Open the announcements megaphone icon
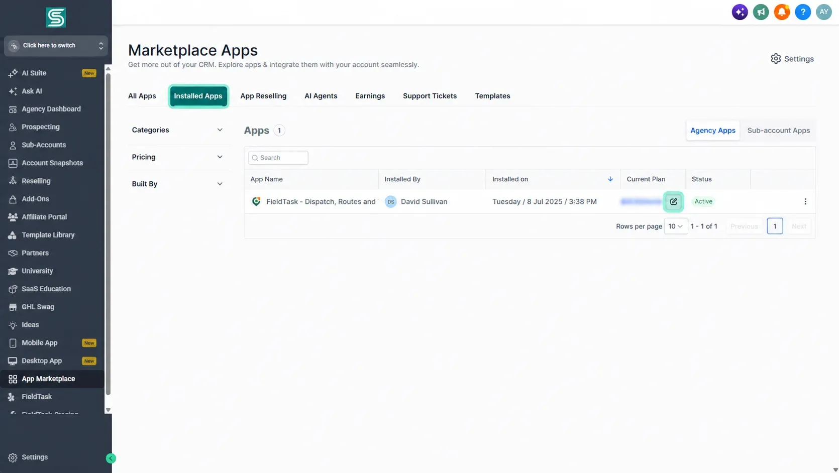The image size is (839, 473). point(761,12)
